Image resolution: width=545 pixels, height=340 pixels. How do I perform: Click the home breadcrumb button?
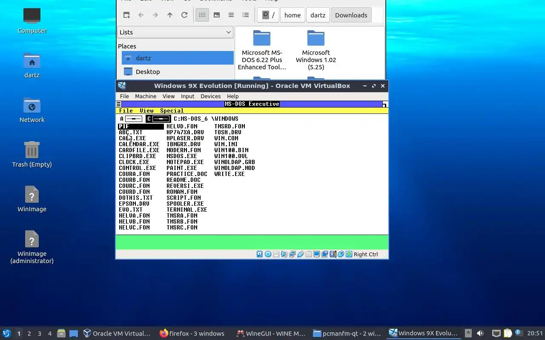pos(293,15)
